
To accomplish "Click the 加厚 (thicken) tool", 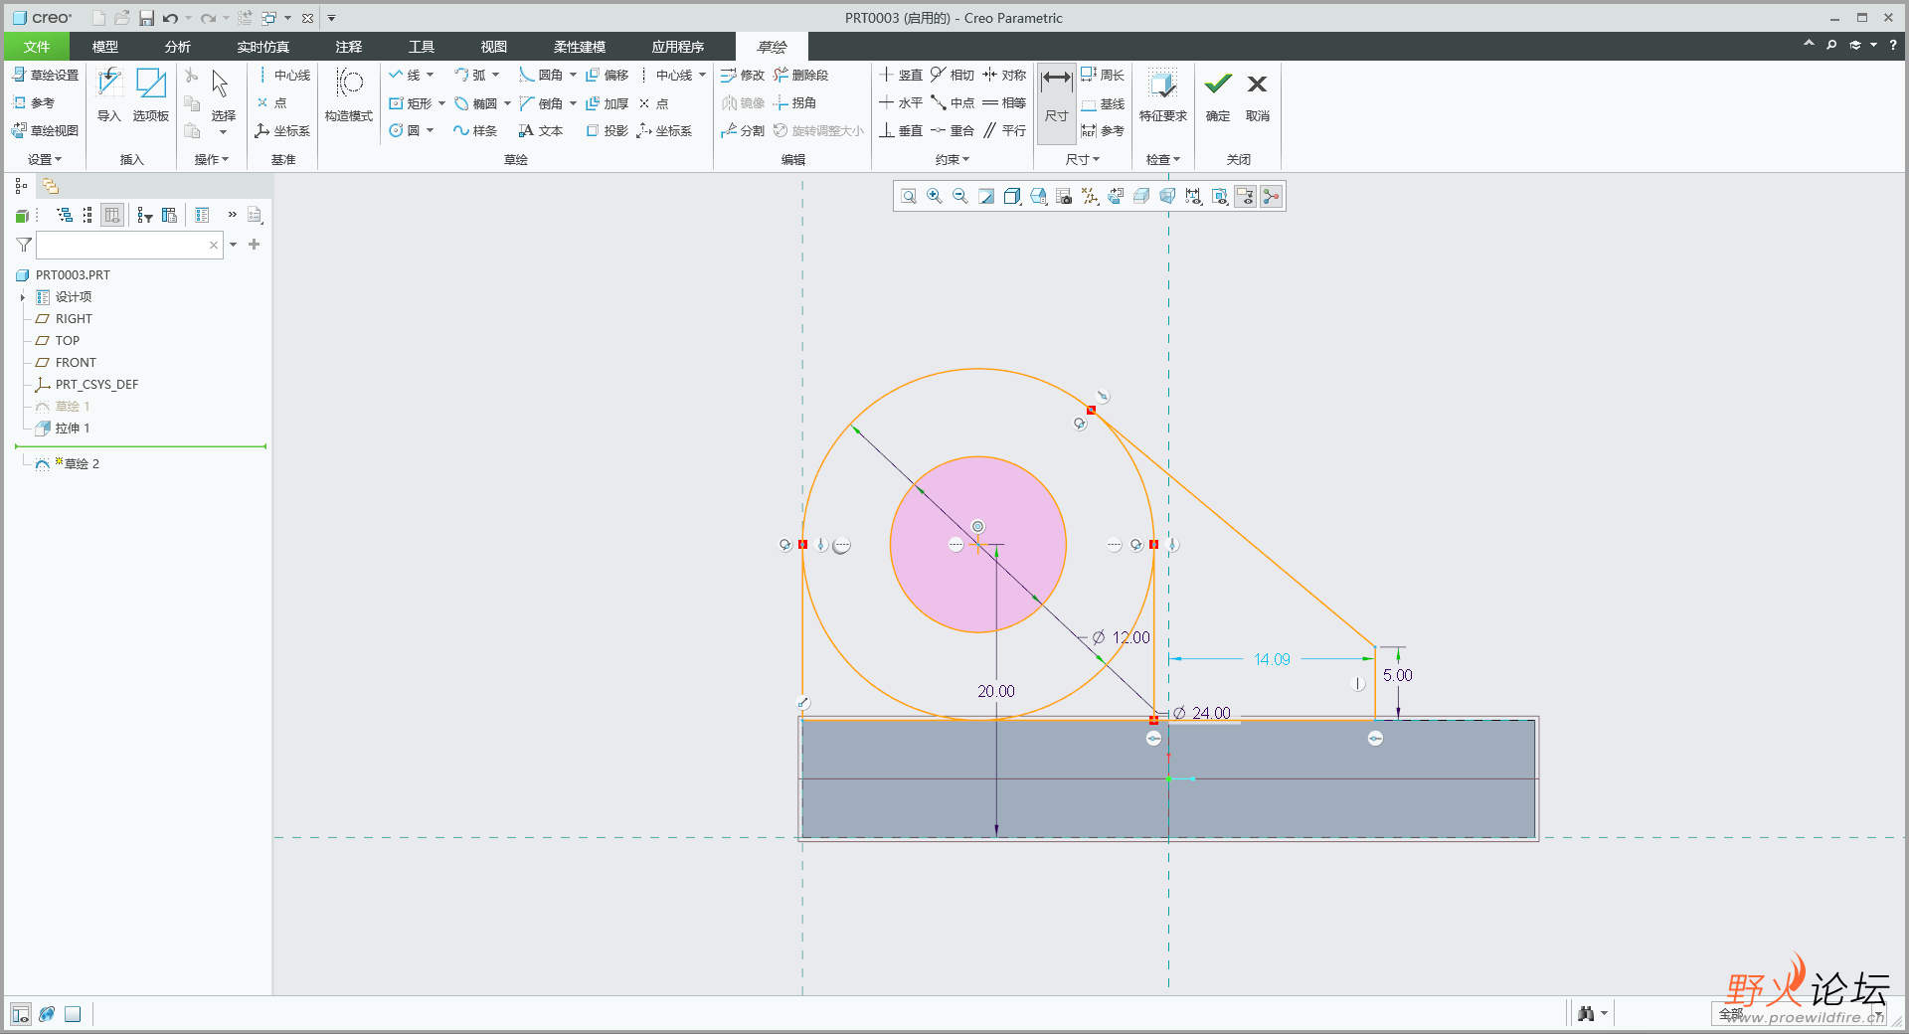I will [x=607, y=103].
